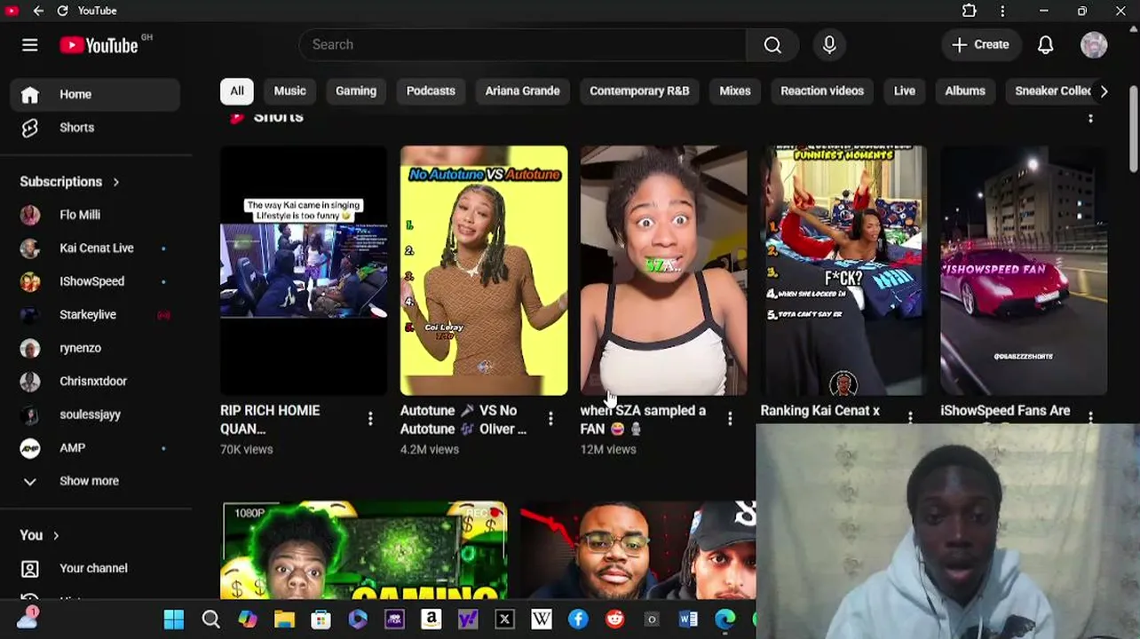The image size is (1140, 639).
Task: Open Your channel in sidebar
Action: [95, 568]
